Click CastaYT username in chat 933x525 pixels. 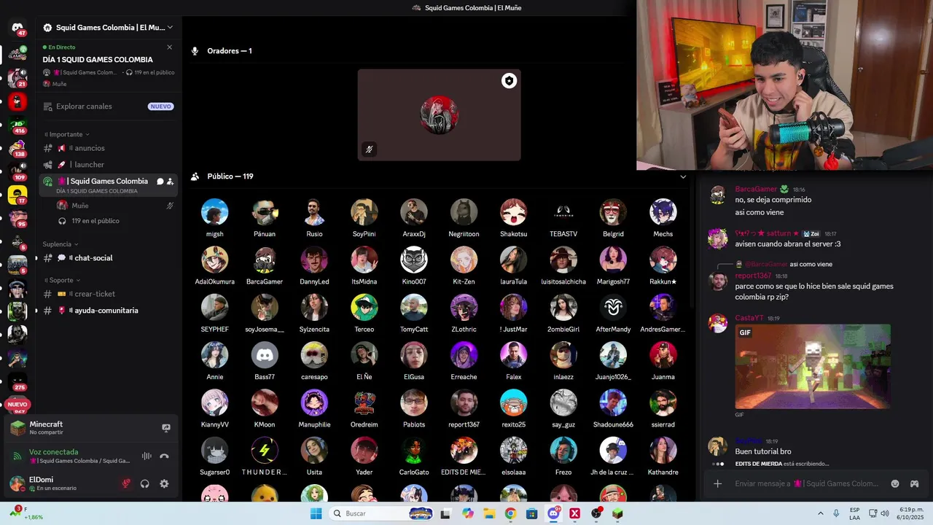click(x=749, y=319)
